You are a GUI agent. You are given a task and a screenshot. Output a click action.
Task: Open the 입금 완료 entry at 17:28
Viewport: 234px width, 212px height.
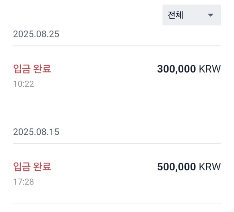(x=32, y=167)
